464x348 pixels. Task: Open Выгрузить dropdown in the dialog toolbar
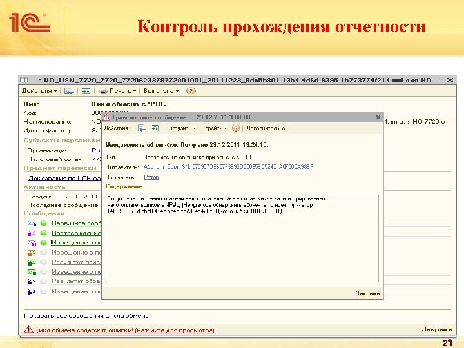(180, 128)
